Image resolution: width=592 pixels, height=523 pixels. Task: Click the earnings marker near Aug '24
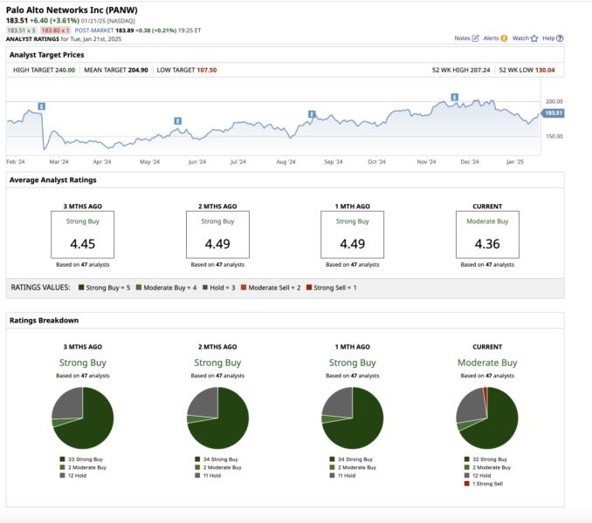(x=312, y=114)
